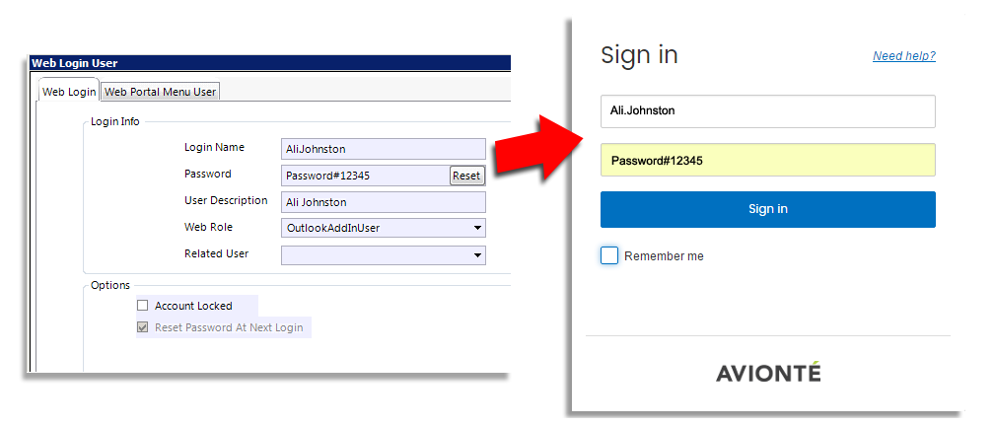
Task: Focus the Login Name field
Action: click(x=383, y=149)
